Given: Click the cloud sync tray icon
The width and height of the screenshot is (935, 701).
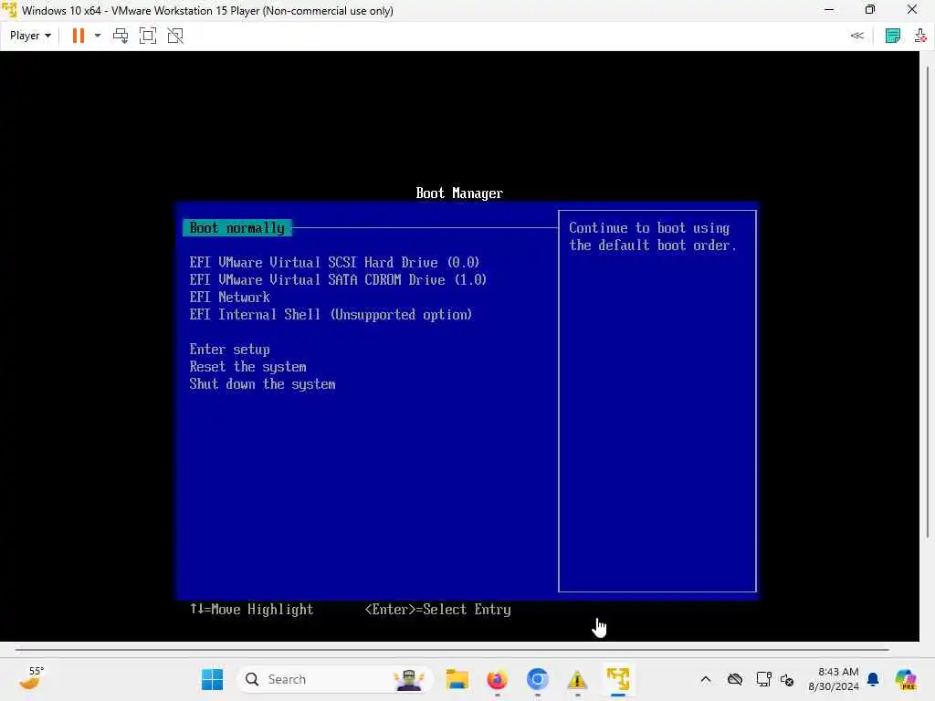Looking at the screenshot, I should coord(735,679).
